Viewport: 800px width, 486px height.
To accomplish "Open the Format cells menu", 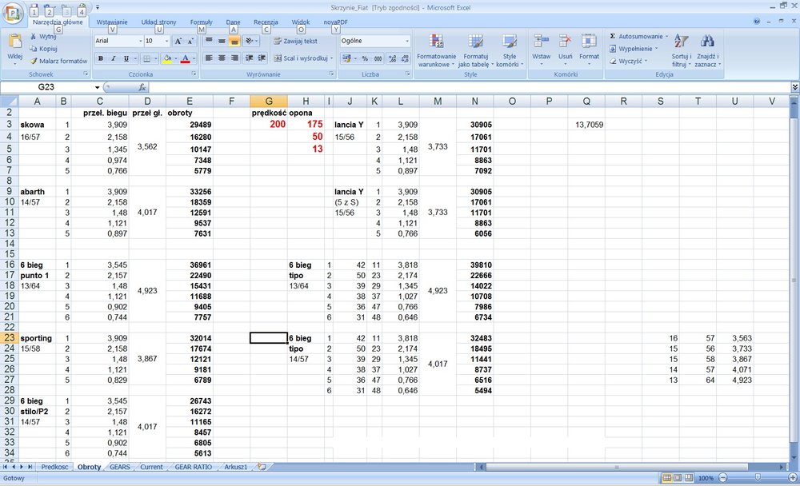I will pyautogui.click(x=589, y=49).
